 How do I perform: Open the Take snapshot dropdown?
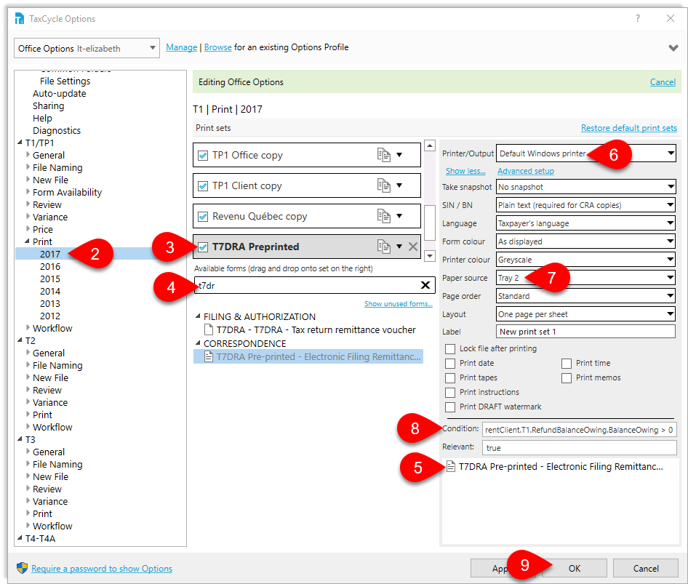click(585, 187)
